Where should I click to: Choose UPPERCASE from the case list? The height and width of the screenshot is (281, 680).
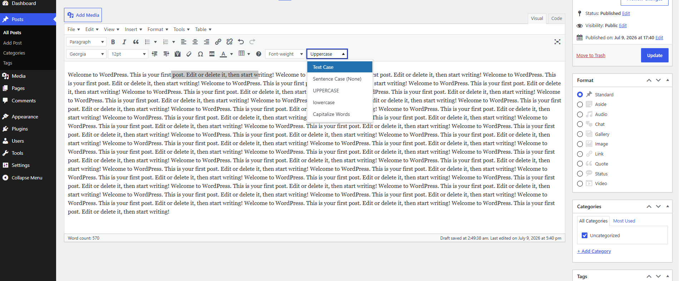339,91
